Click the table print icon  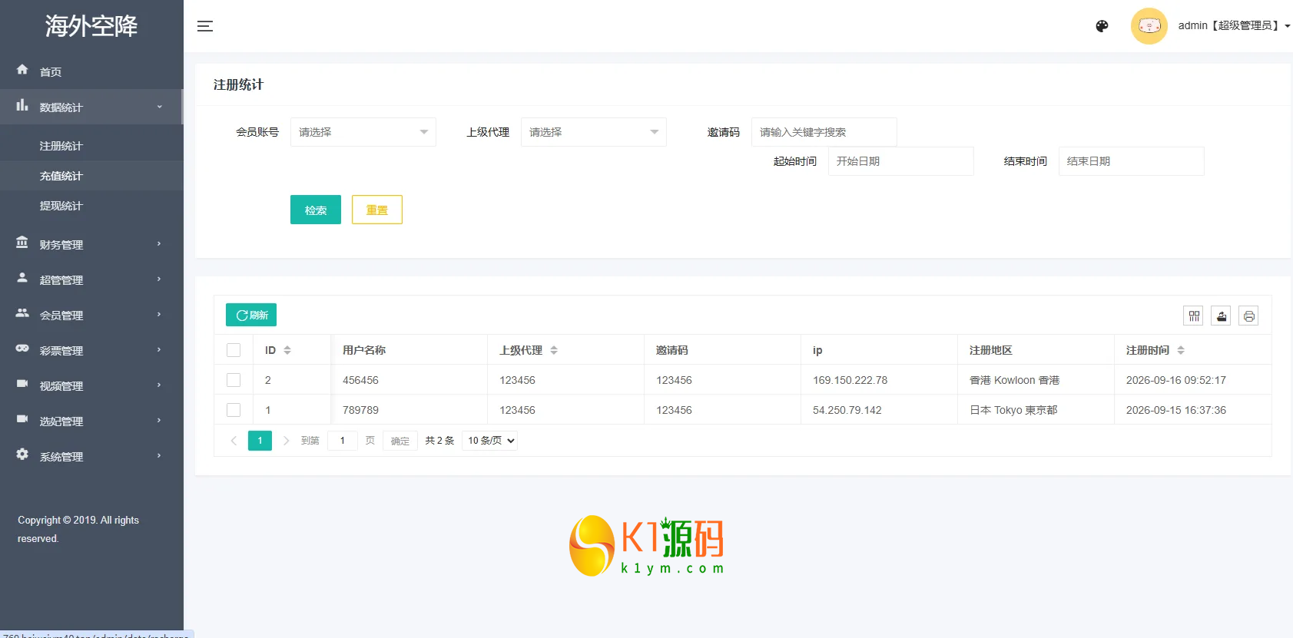(x=1249, y=316)
